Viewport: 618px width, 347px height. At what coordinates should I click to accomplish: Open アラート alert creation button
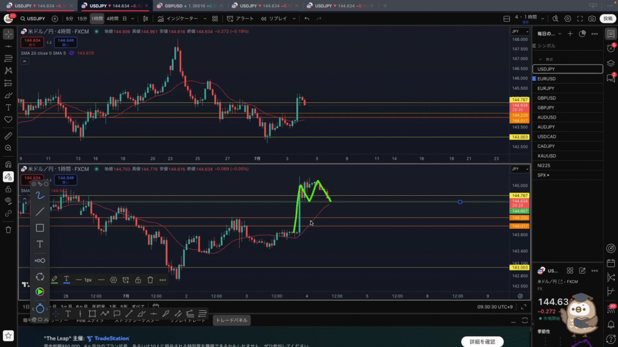pos(240,19)
